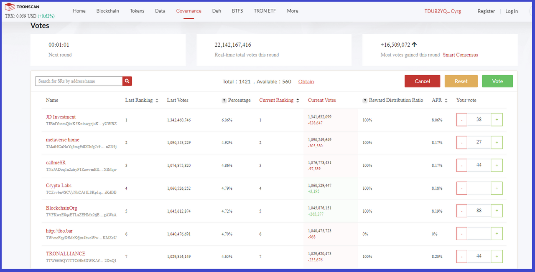535x272 pixels.
Task: Click the next round countdown 00:01:01
Action: point(59,45)
